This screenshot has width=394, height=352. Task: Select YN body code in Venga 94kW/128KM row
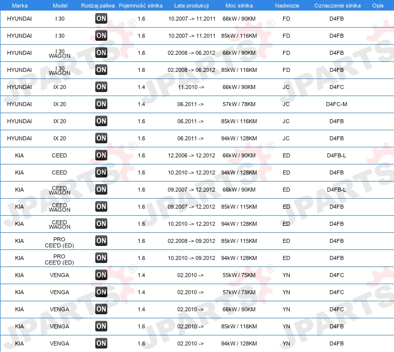click(286, 343)
